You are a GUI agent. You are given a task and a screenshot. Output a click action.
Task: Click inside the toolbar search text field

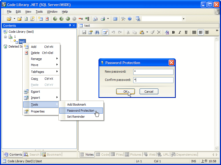click(x=162, y=19)
